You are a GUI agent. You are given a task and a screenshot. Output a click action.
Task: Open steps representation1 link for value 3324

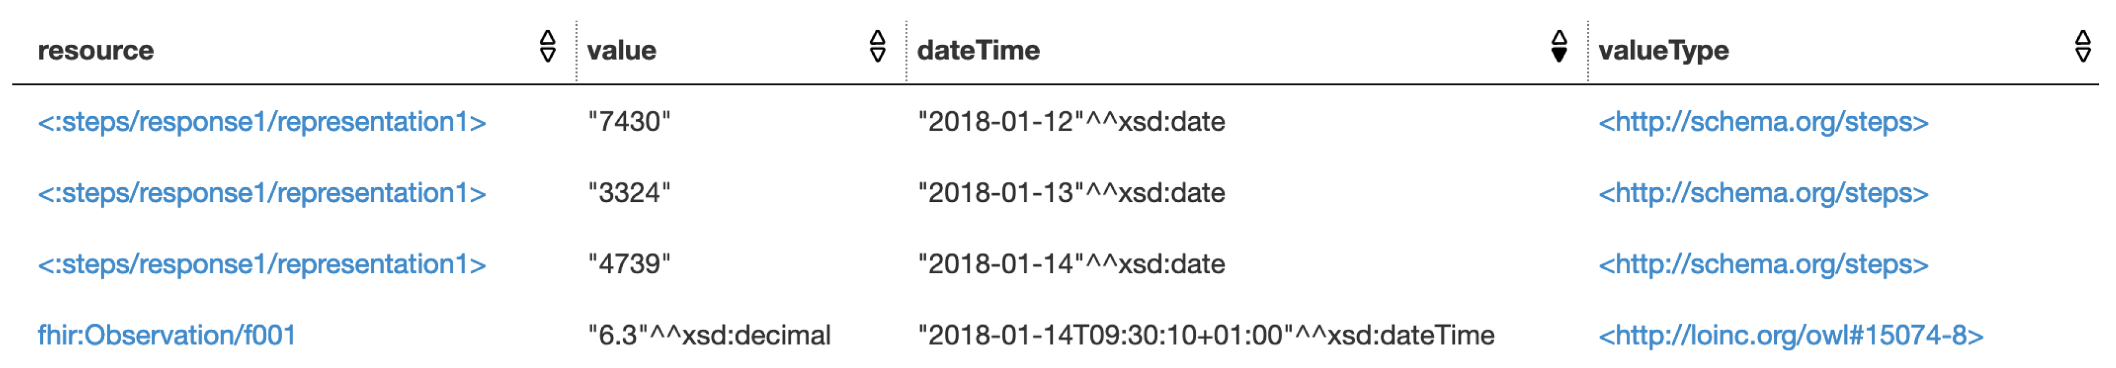pos(261,193)
